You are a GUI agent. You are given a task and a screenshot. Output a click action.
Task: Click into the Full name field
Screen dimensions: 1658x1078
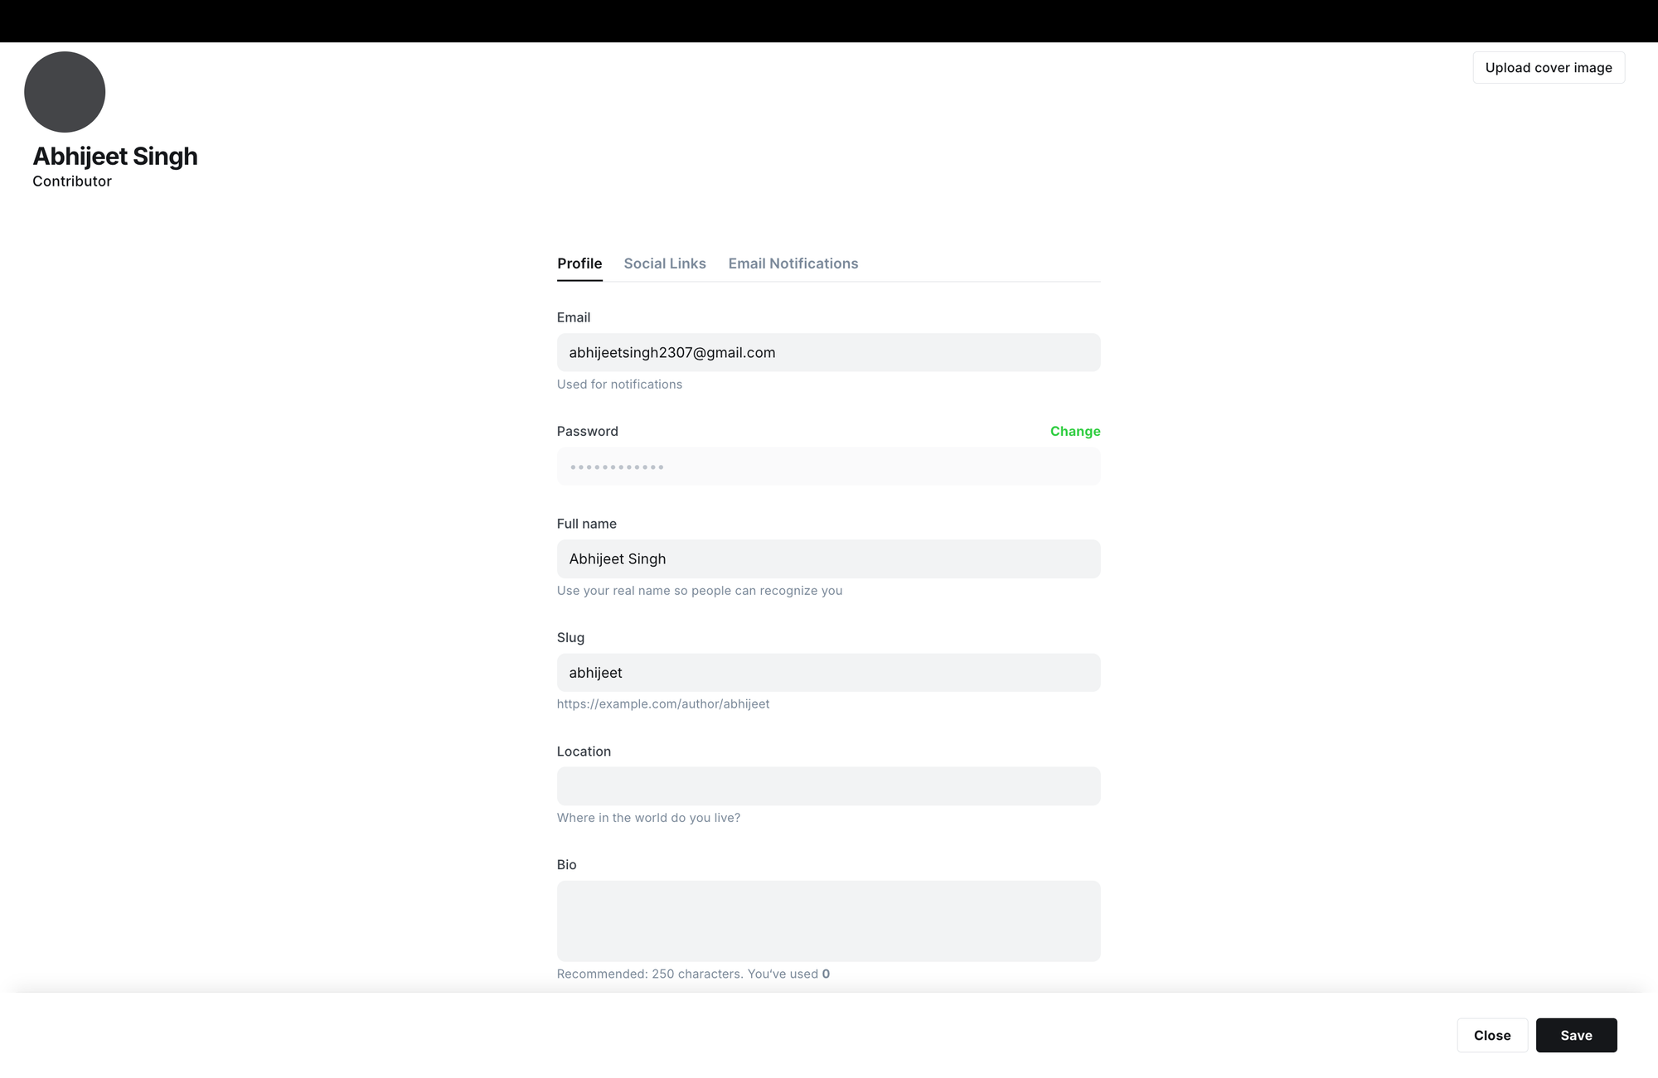[827, 559]
